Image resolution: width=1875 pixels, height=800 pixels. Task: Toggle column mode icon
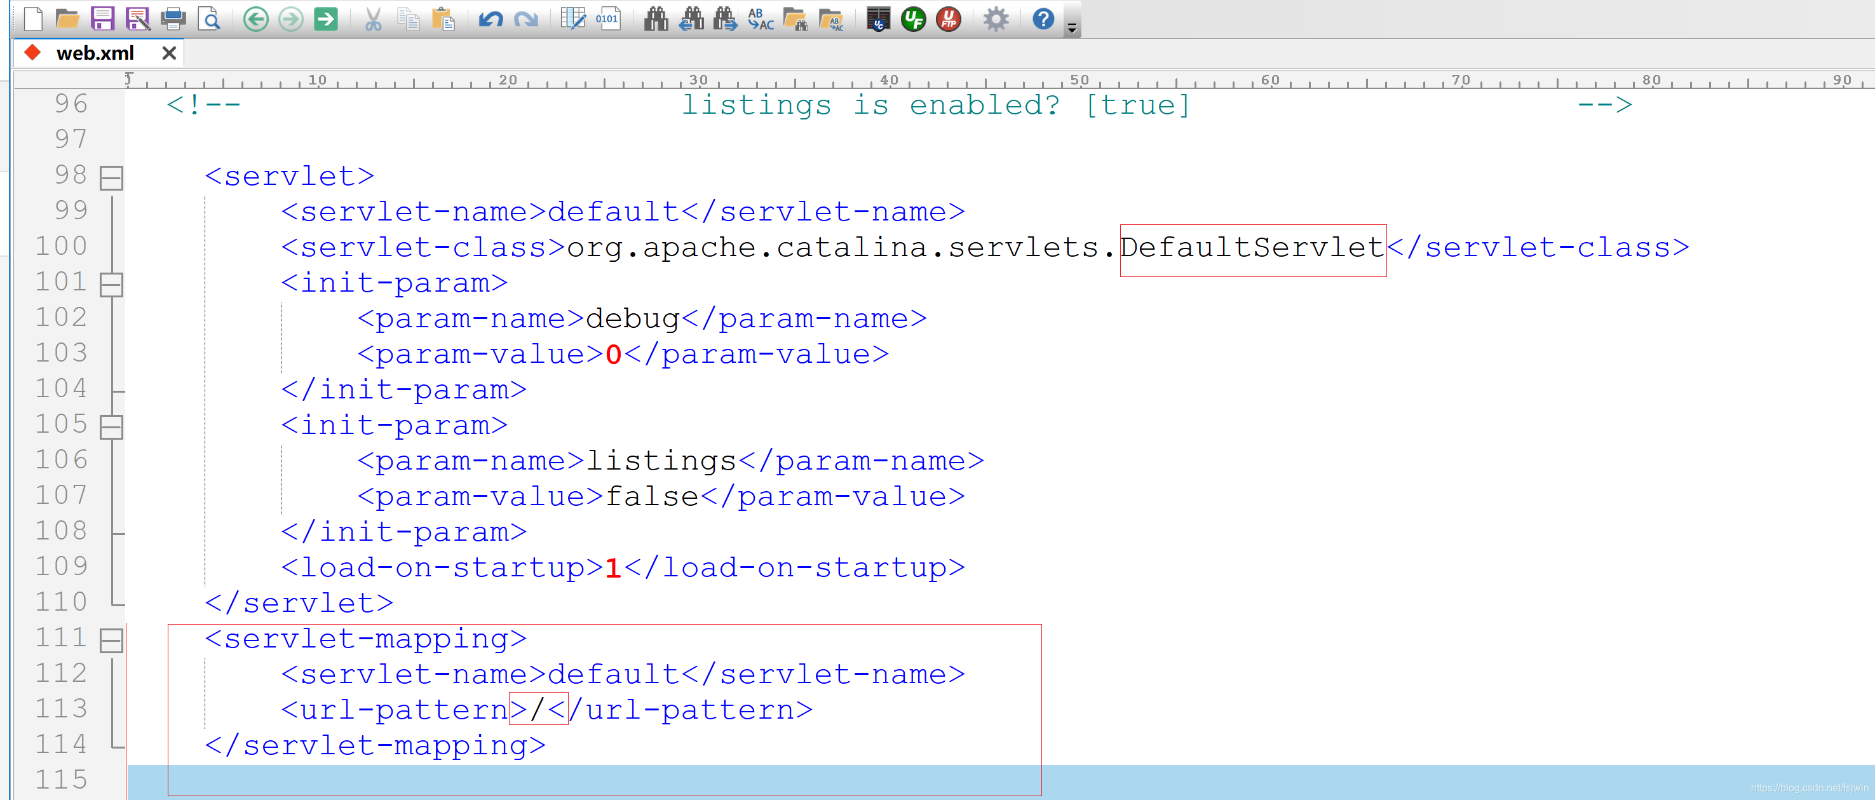point(574,18)
